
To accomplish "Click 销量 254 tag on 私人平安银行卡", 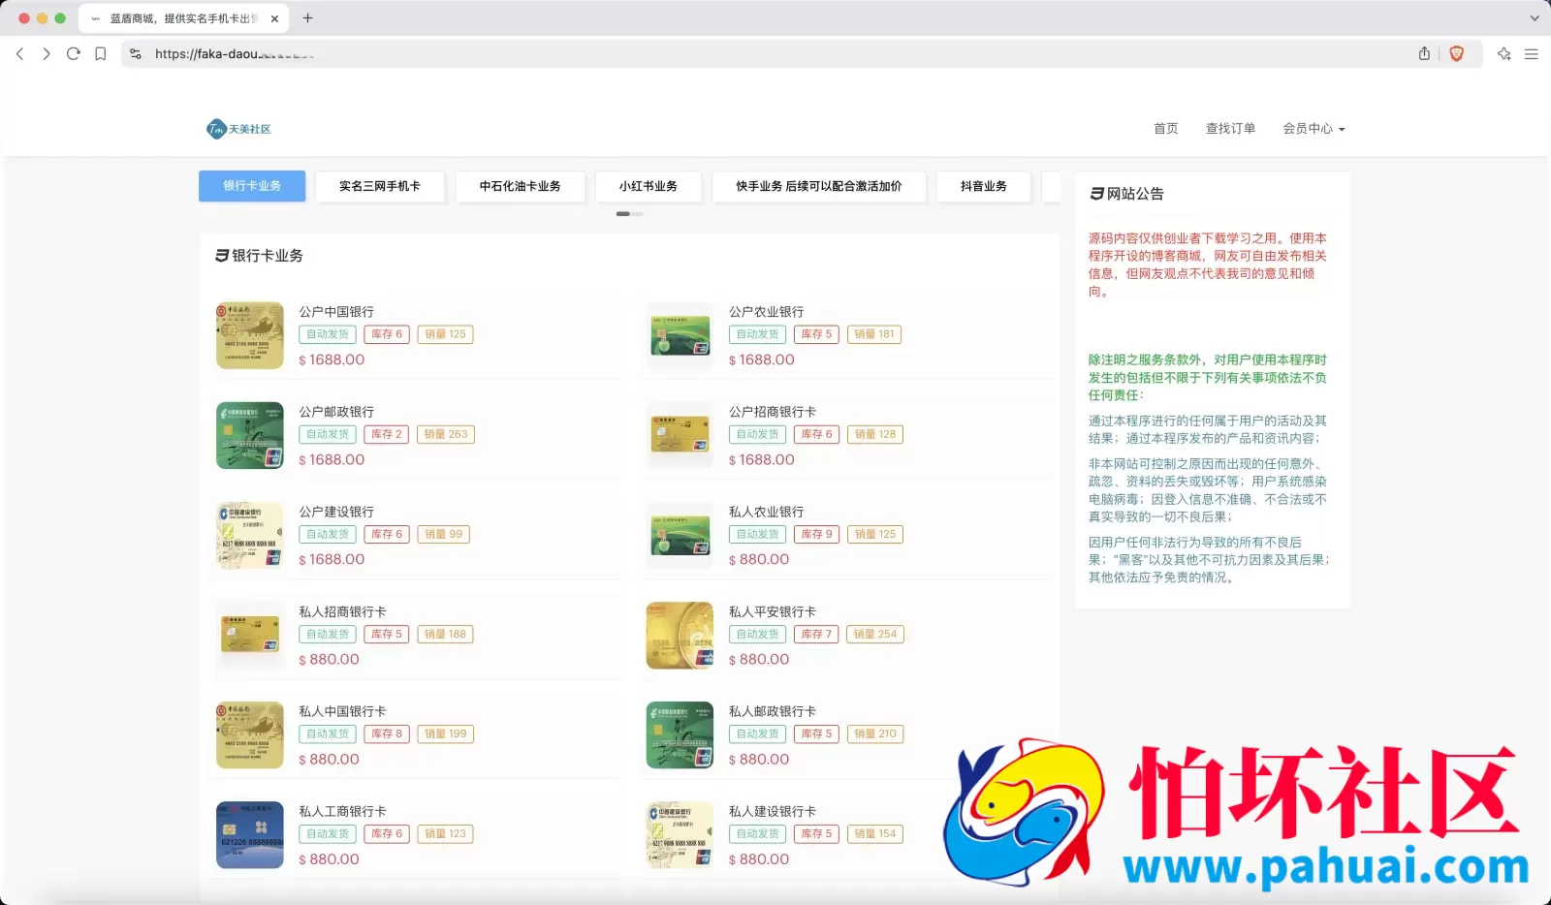I will (x=875, y=634).
